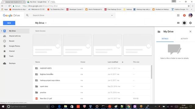Sort by File size column header
Screen dimensions: 195x109
(136, 62)
